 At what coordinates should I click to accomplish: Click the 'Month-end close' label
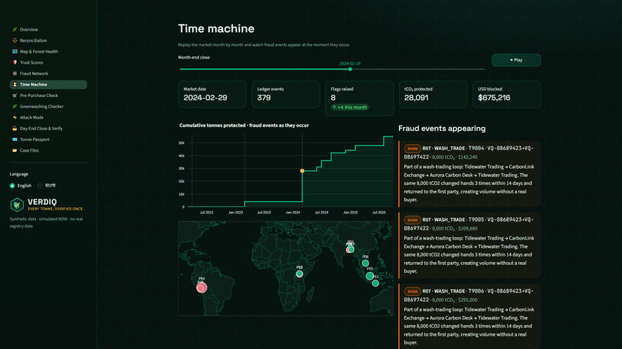coord(194,58)
